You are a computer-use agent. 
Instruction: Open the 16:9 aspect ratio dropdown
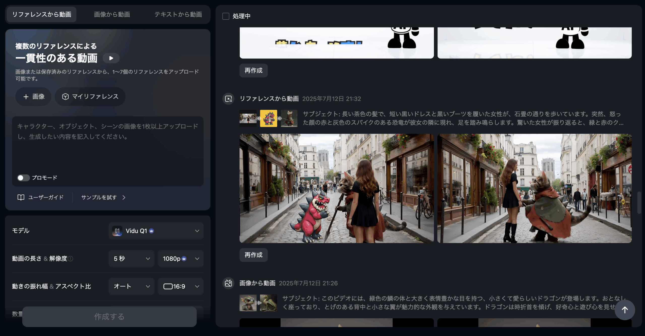180,286
